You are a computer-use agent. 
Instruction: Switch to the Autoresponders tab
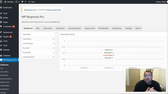(x=75, y=28)
